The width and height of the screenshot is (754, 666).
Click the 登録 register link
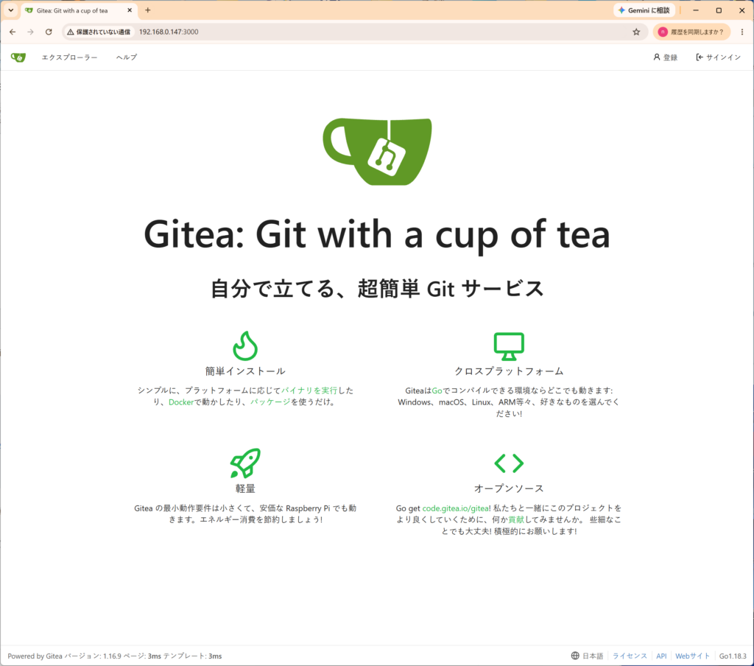click(666, 57)
